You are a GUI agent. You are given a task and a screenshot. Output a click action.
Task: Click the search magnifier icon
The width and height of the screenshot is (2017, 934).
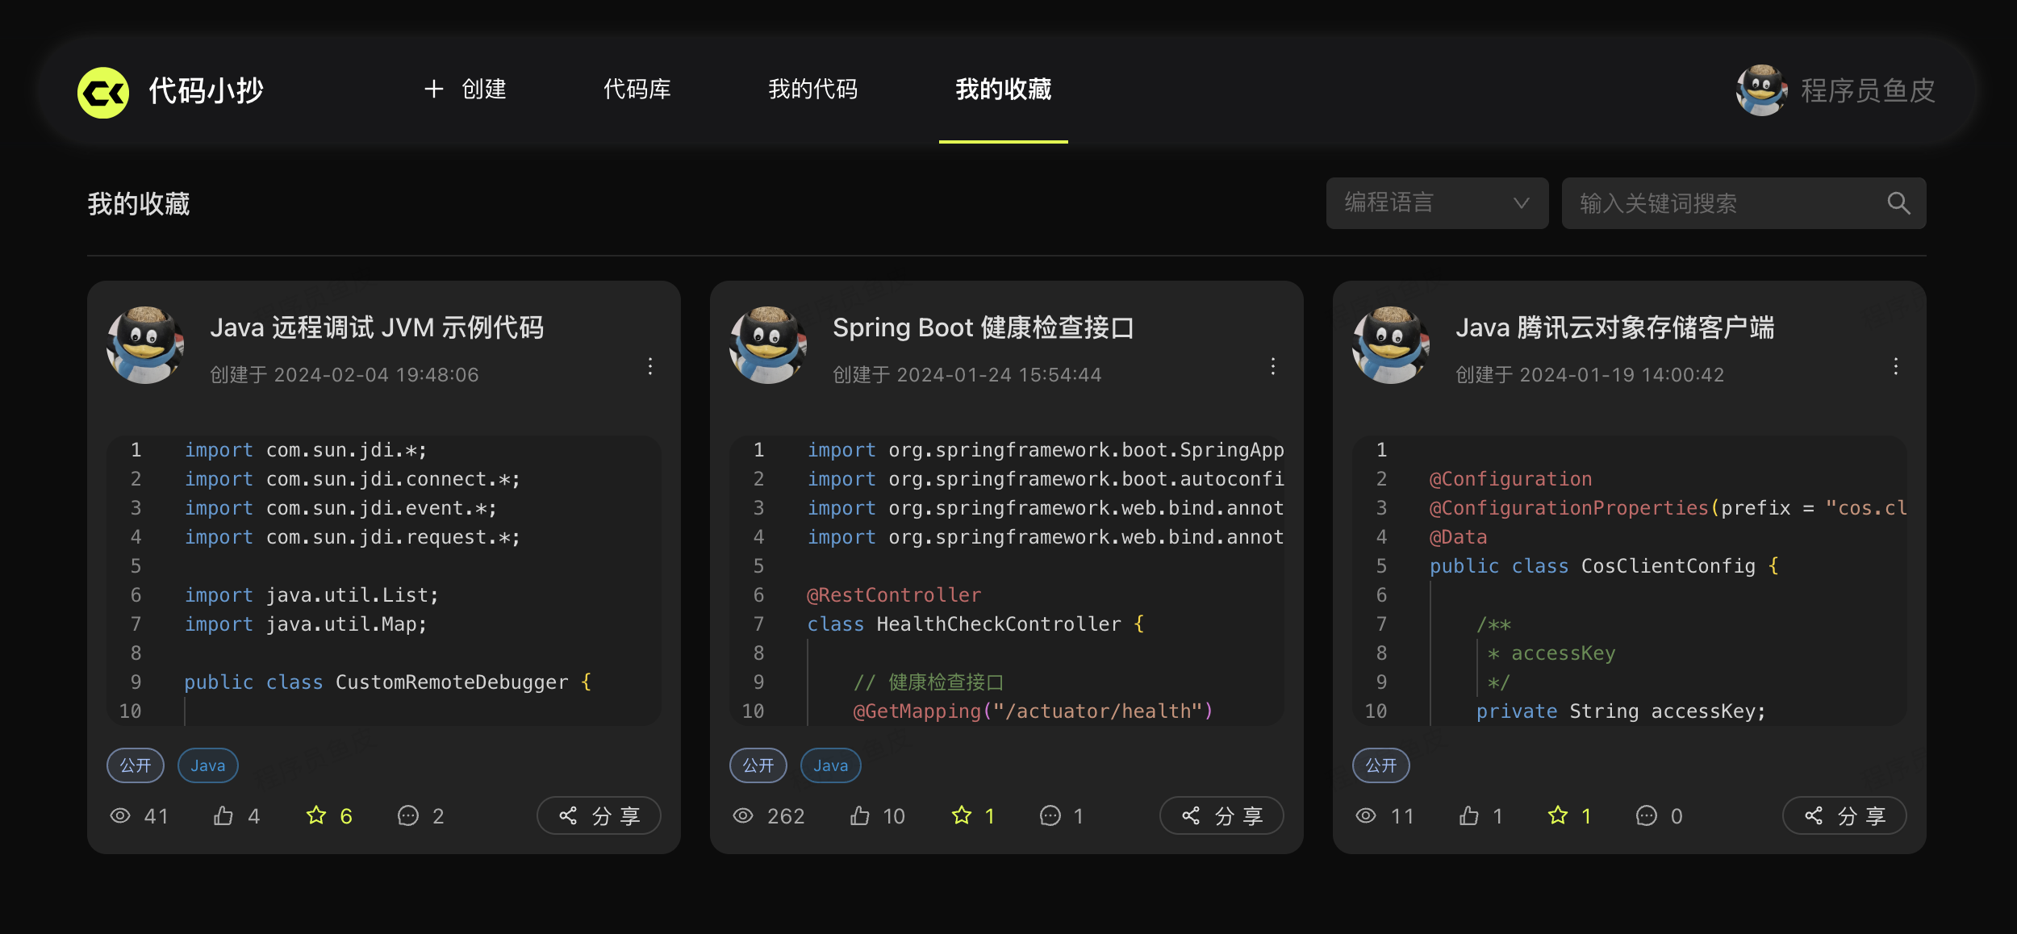pos(1898,203)
